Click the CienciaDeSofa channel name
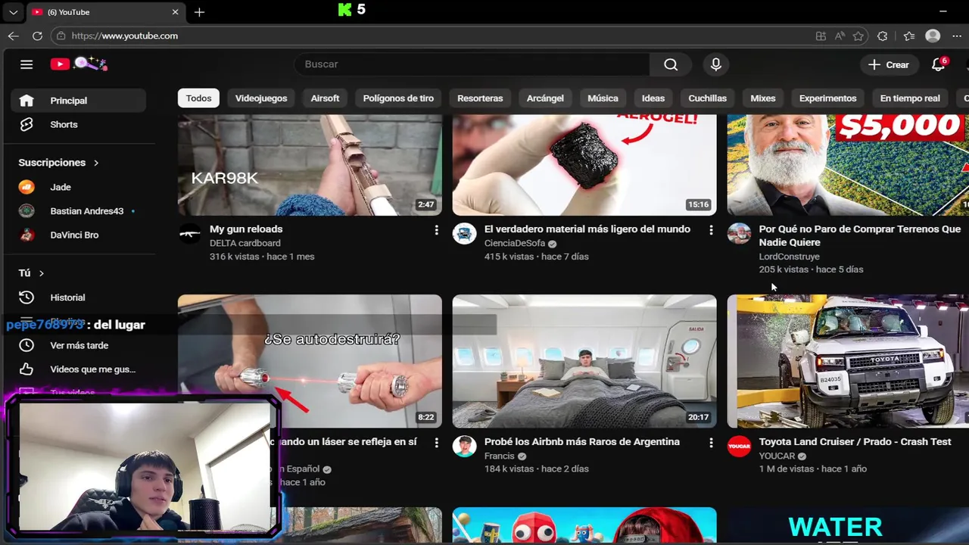 [515, 244]
